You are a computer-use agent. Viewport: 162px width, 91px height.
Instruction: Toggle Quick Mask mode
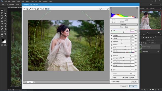(2, 45)
